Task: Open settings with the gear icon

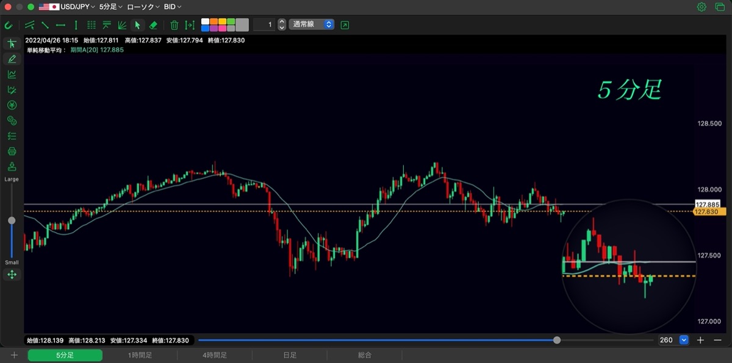Action: (x=701, y=7)
